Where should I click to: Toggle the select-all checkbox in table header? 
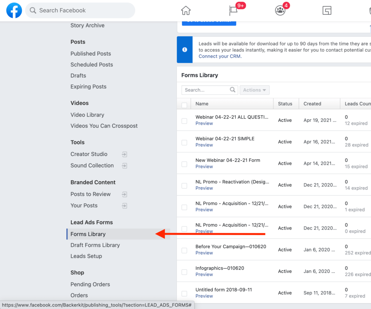coord(184,105)
